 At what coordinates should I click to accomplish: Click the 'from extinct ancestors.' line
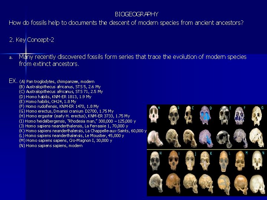pyautogui.click(x=49, y=64)
